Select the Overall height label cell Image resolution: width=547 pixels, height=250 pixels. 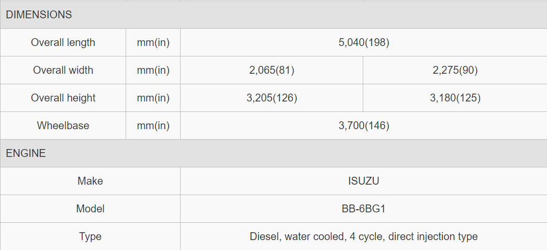pos(63,98)
